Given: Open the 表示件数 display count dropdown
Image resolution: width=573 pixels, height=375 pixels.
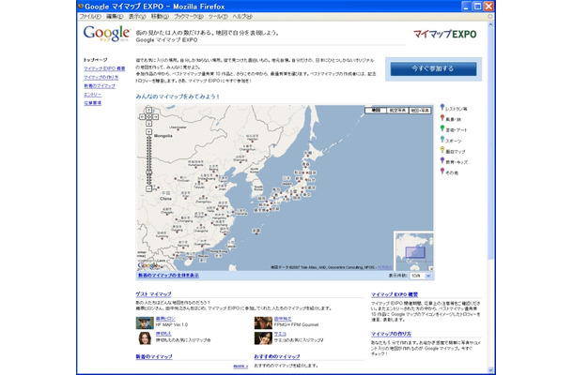Looking at the screenshot, I should [421, 276].
